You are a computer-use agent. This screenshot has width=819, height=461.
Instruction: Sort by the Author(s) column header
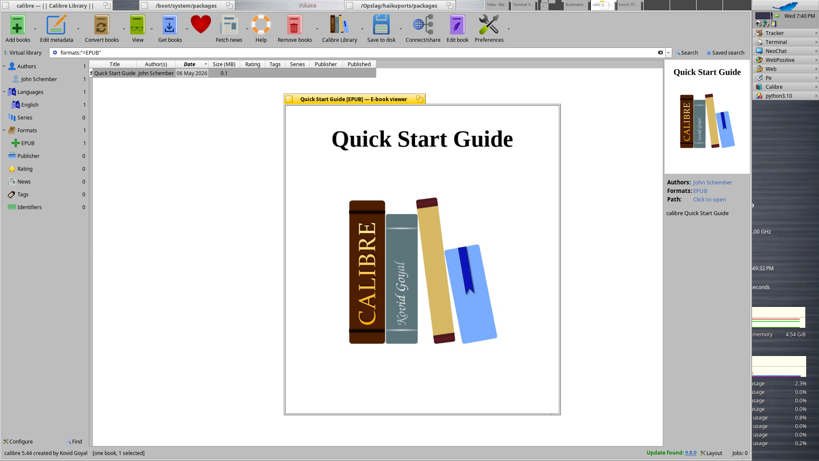[156, 64]
